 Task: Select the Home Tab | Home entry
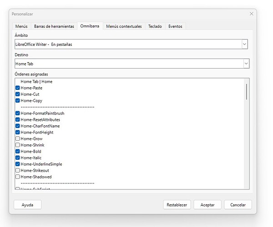(x=36, y=82)
